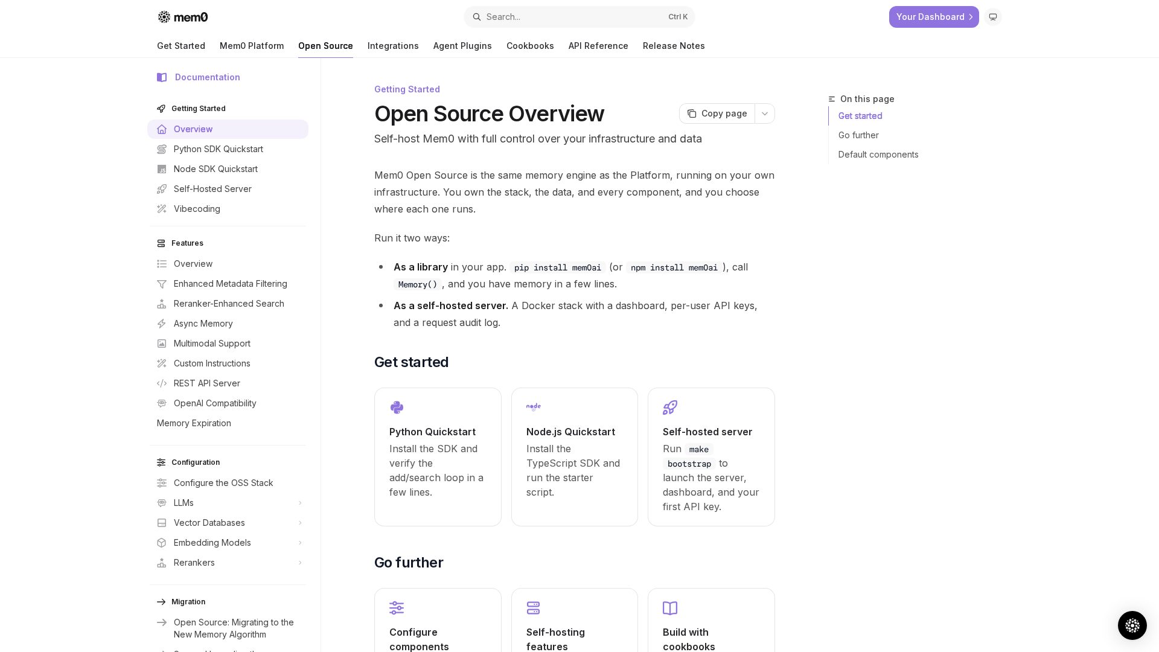
Task: Expand the Rerankers section chevron
Action: 300,563
